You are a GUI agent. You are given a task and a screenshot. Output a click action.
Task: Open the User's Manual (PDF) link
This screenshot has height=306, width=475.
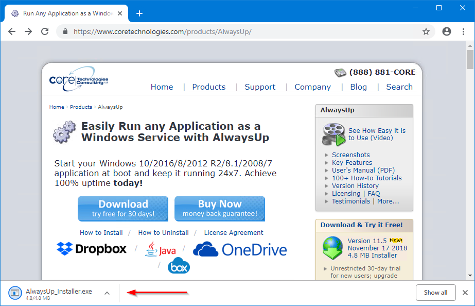point(363,171)
